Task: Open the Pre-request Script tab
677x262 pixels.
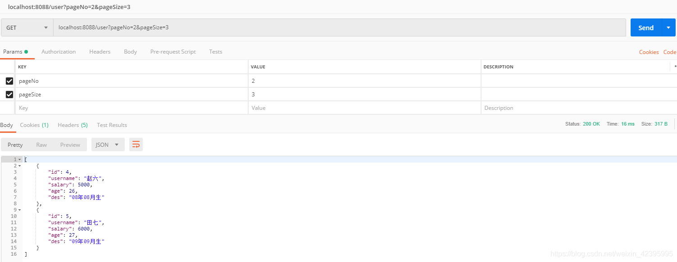Action: [173, 52]
